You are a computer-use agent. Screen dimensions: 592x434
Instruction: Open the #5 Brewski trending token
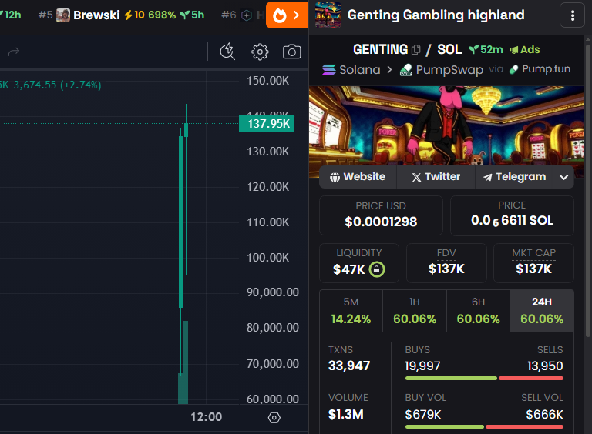(x=121, y=15)
